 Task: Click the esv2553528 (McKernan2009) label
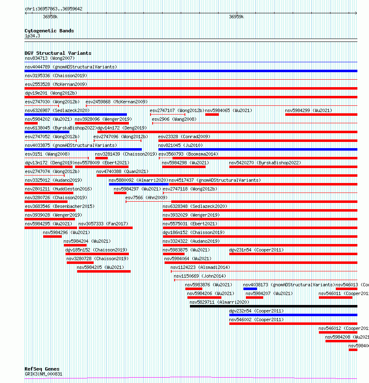pos(56,84)
